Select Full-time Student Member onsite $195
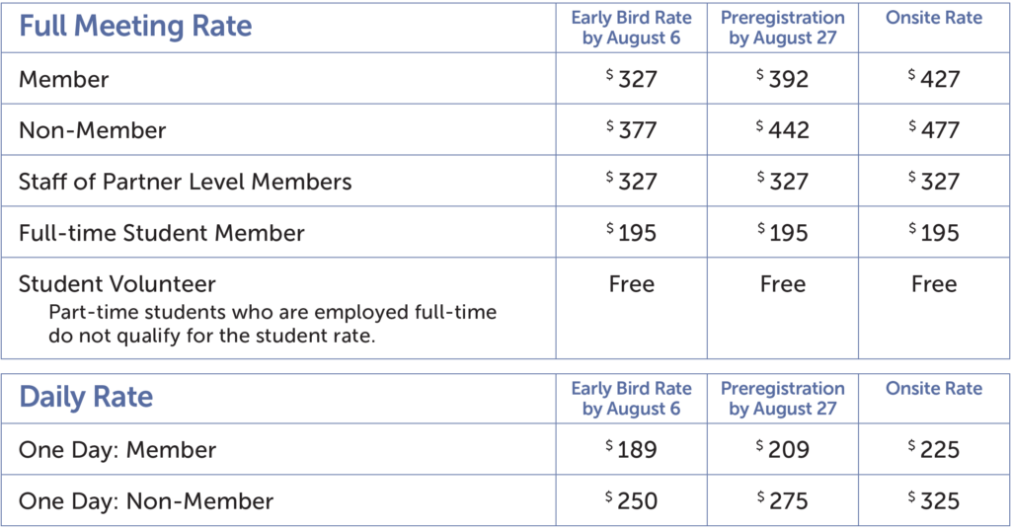The width and height of the screenshot is (1011, 530). tap(934, 233)
